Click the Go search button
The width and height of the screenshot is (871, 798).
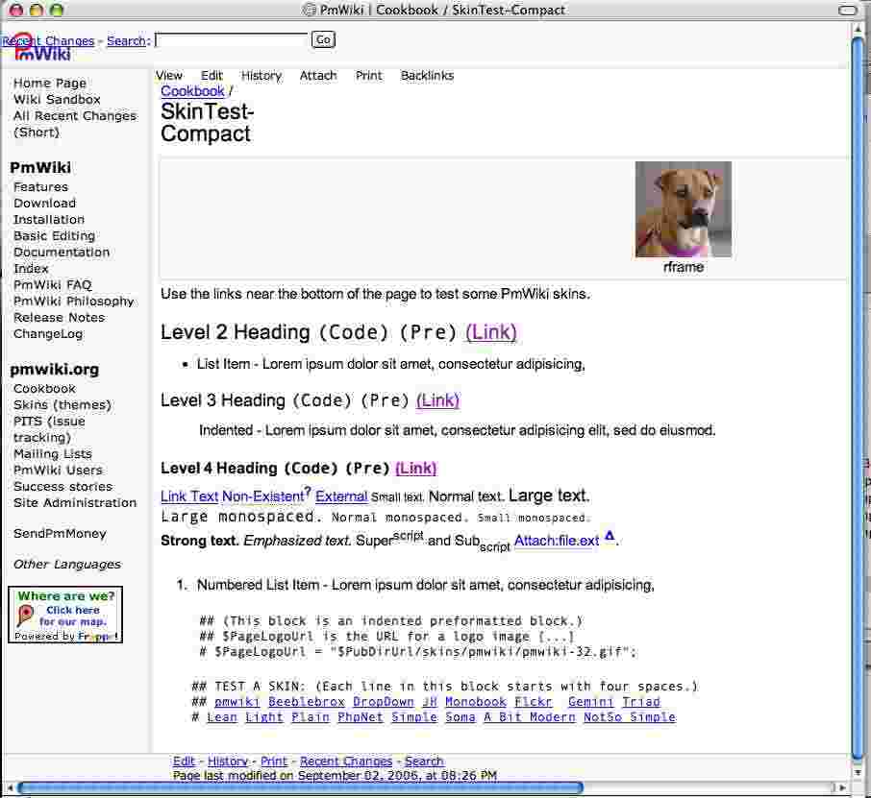click(323, 40)
